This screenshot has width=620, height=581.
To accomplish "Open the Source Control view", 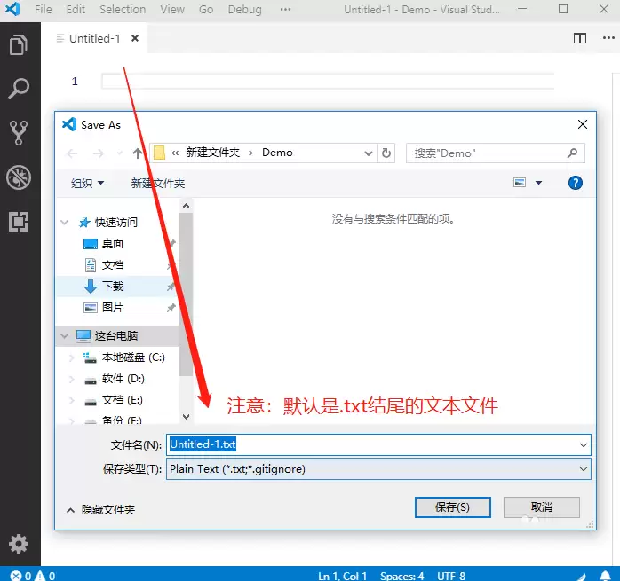I will (x=19, y=133).
